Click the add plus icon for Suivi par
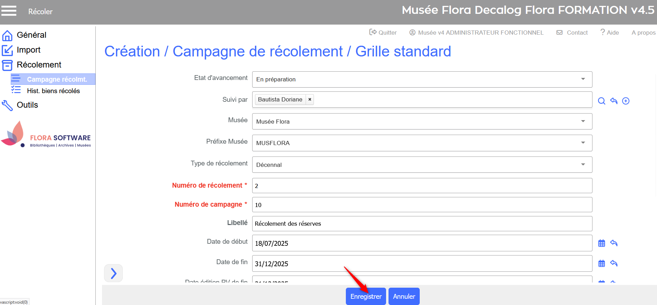This screenshot has height=305, width=657. pos(626,101)
